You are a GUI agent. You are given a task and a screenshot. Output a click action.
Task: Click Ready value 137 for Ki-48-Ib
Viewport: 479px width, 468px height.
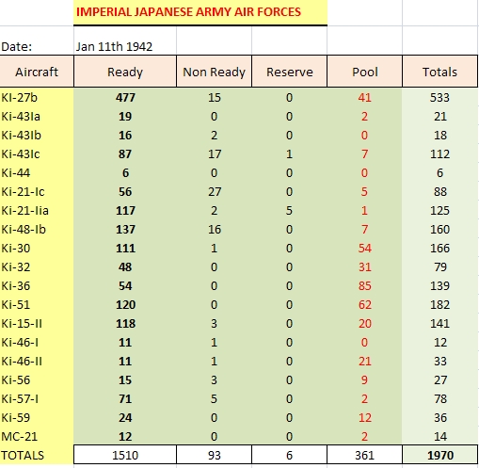pyautogui.click(x=125, y=230)
